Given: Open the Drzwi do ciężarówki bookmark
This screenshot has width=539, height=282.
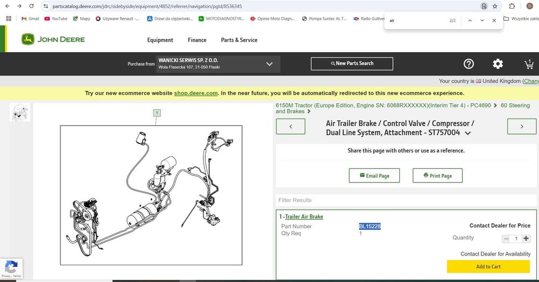Looking at the screenshot, I should click(x=170, y=18).
